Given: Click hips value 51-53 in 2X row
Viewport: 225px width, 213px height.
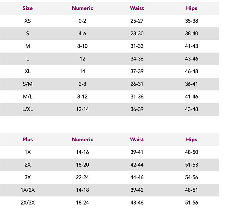Looking at the screenshot, I should click(192, 165).
